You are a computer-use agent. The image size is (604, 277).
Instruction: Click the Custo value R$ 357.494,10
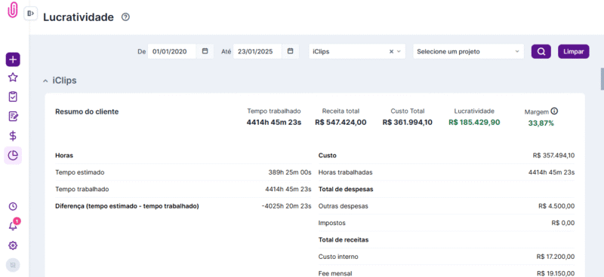553,156
